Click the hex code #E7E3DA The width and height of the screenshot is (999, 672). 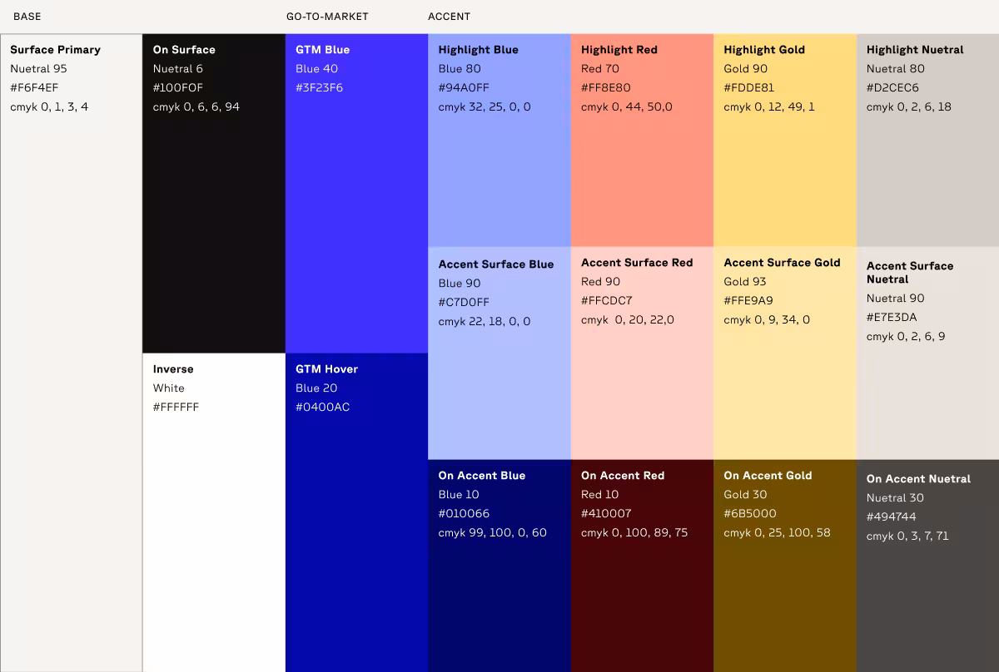pyautogui.click(x=892, y=317)
